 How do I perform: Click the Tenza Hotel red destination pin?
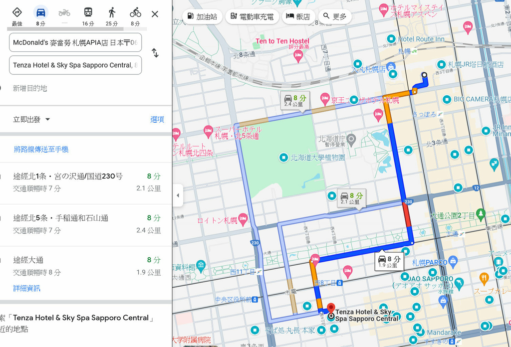(331, 309)
